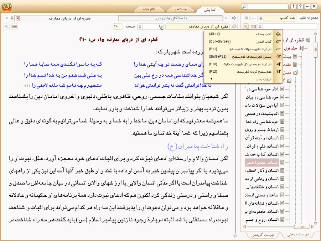The width and height of the screenshot is (321, 241).
Task: Click the down arrow button left of «همه کتابها»
Action: pyautogui.click(x=260, y=18)
